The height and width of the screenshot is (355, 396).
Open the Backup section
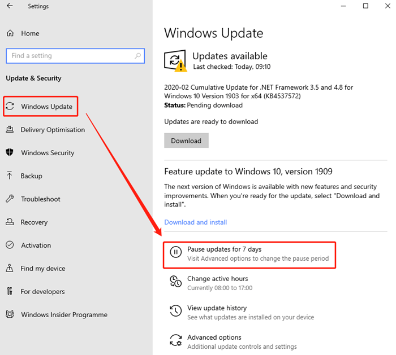32,176
